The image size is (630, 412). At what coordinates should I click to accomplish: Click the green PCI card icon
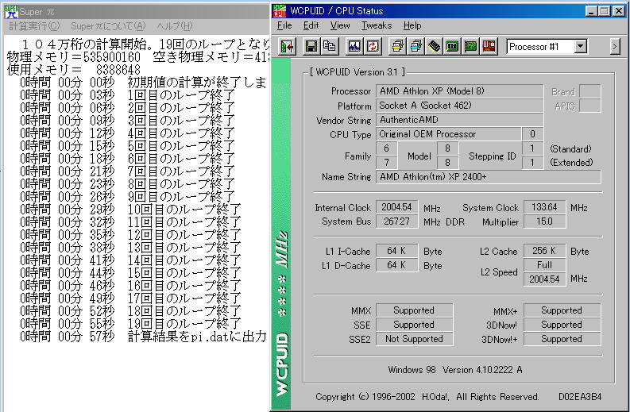[x=470, y=47]
